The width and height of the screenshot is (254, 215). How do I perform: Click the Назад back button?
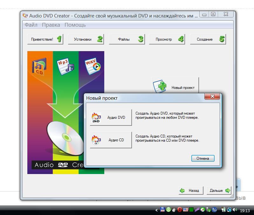(191, 191)
